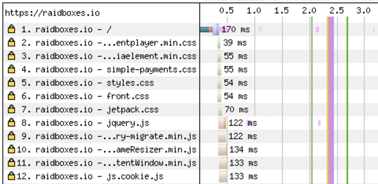Image resolution: width=378 pixels, height=184 pixels.
Task: Click the 2.0 second timeline label
Action: click(x=309, y=11)
